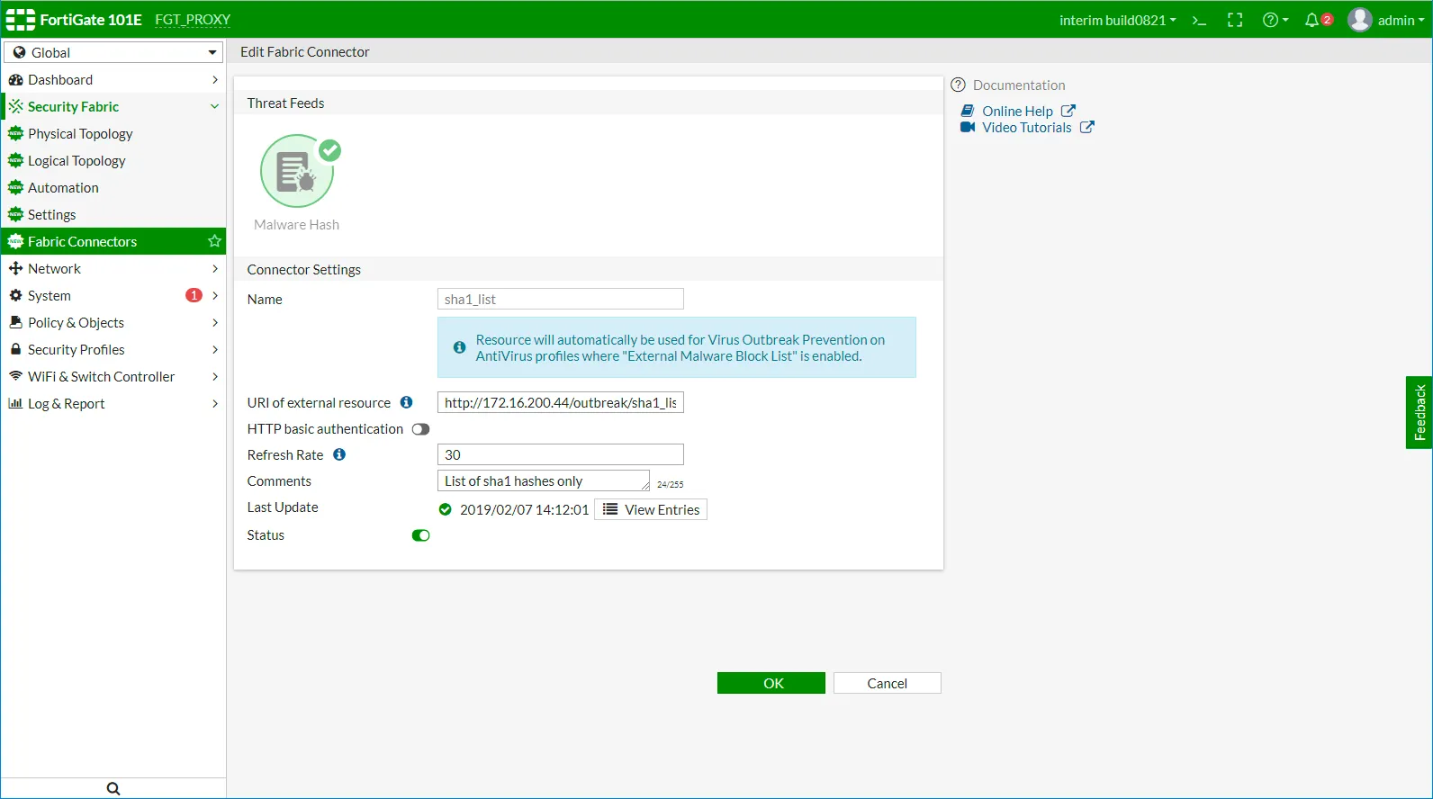The image size is (1433, 799).
Task: Click the WiFi & Switch Controller wifi icon
Action: 15,376
